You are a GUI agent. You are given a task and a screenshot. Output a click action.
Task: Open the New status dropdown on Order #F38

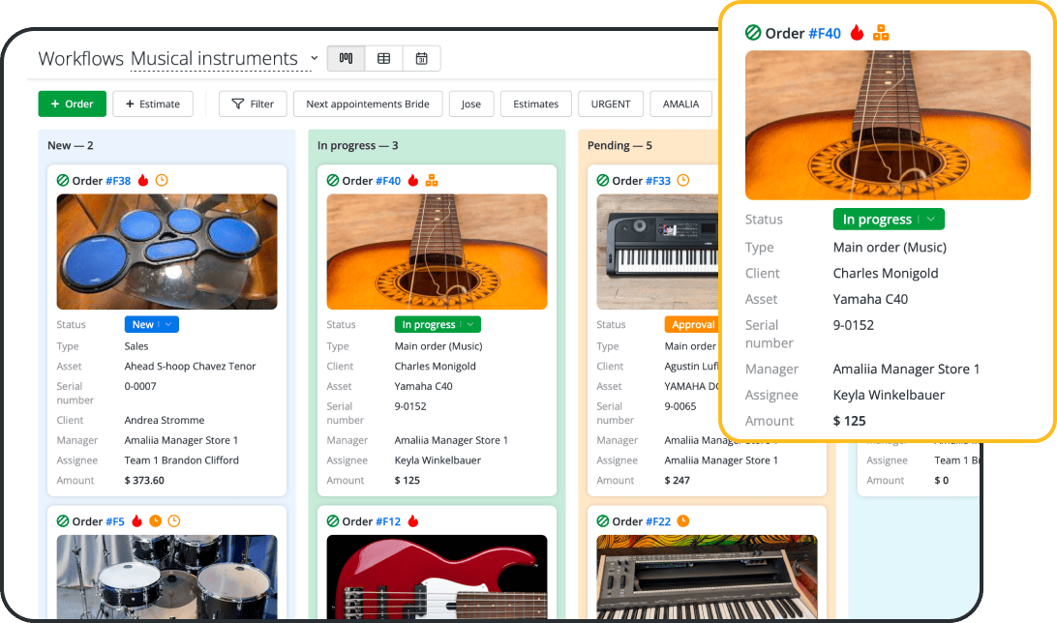point(151,324)
